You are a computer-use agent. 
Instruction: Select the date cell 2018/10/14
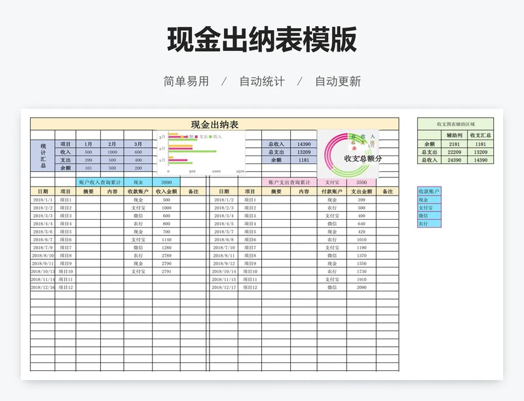[x=224, y=271]
